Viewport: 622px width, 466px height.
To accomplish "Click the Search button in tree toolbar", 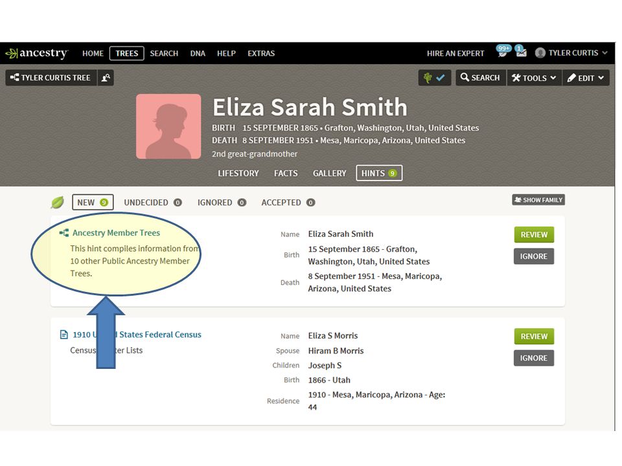I will coord(480,78).
